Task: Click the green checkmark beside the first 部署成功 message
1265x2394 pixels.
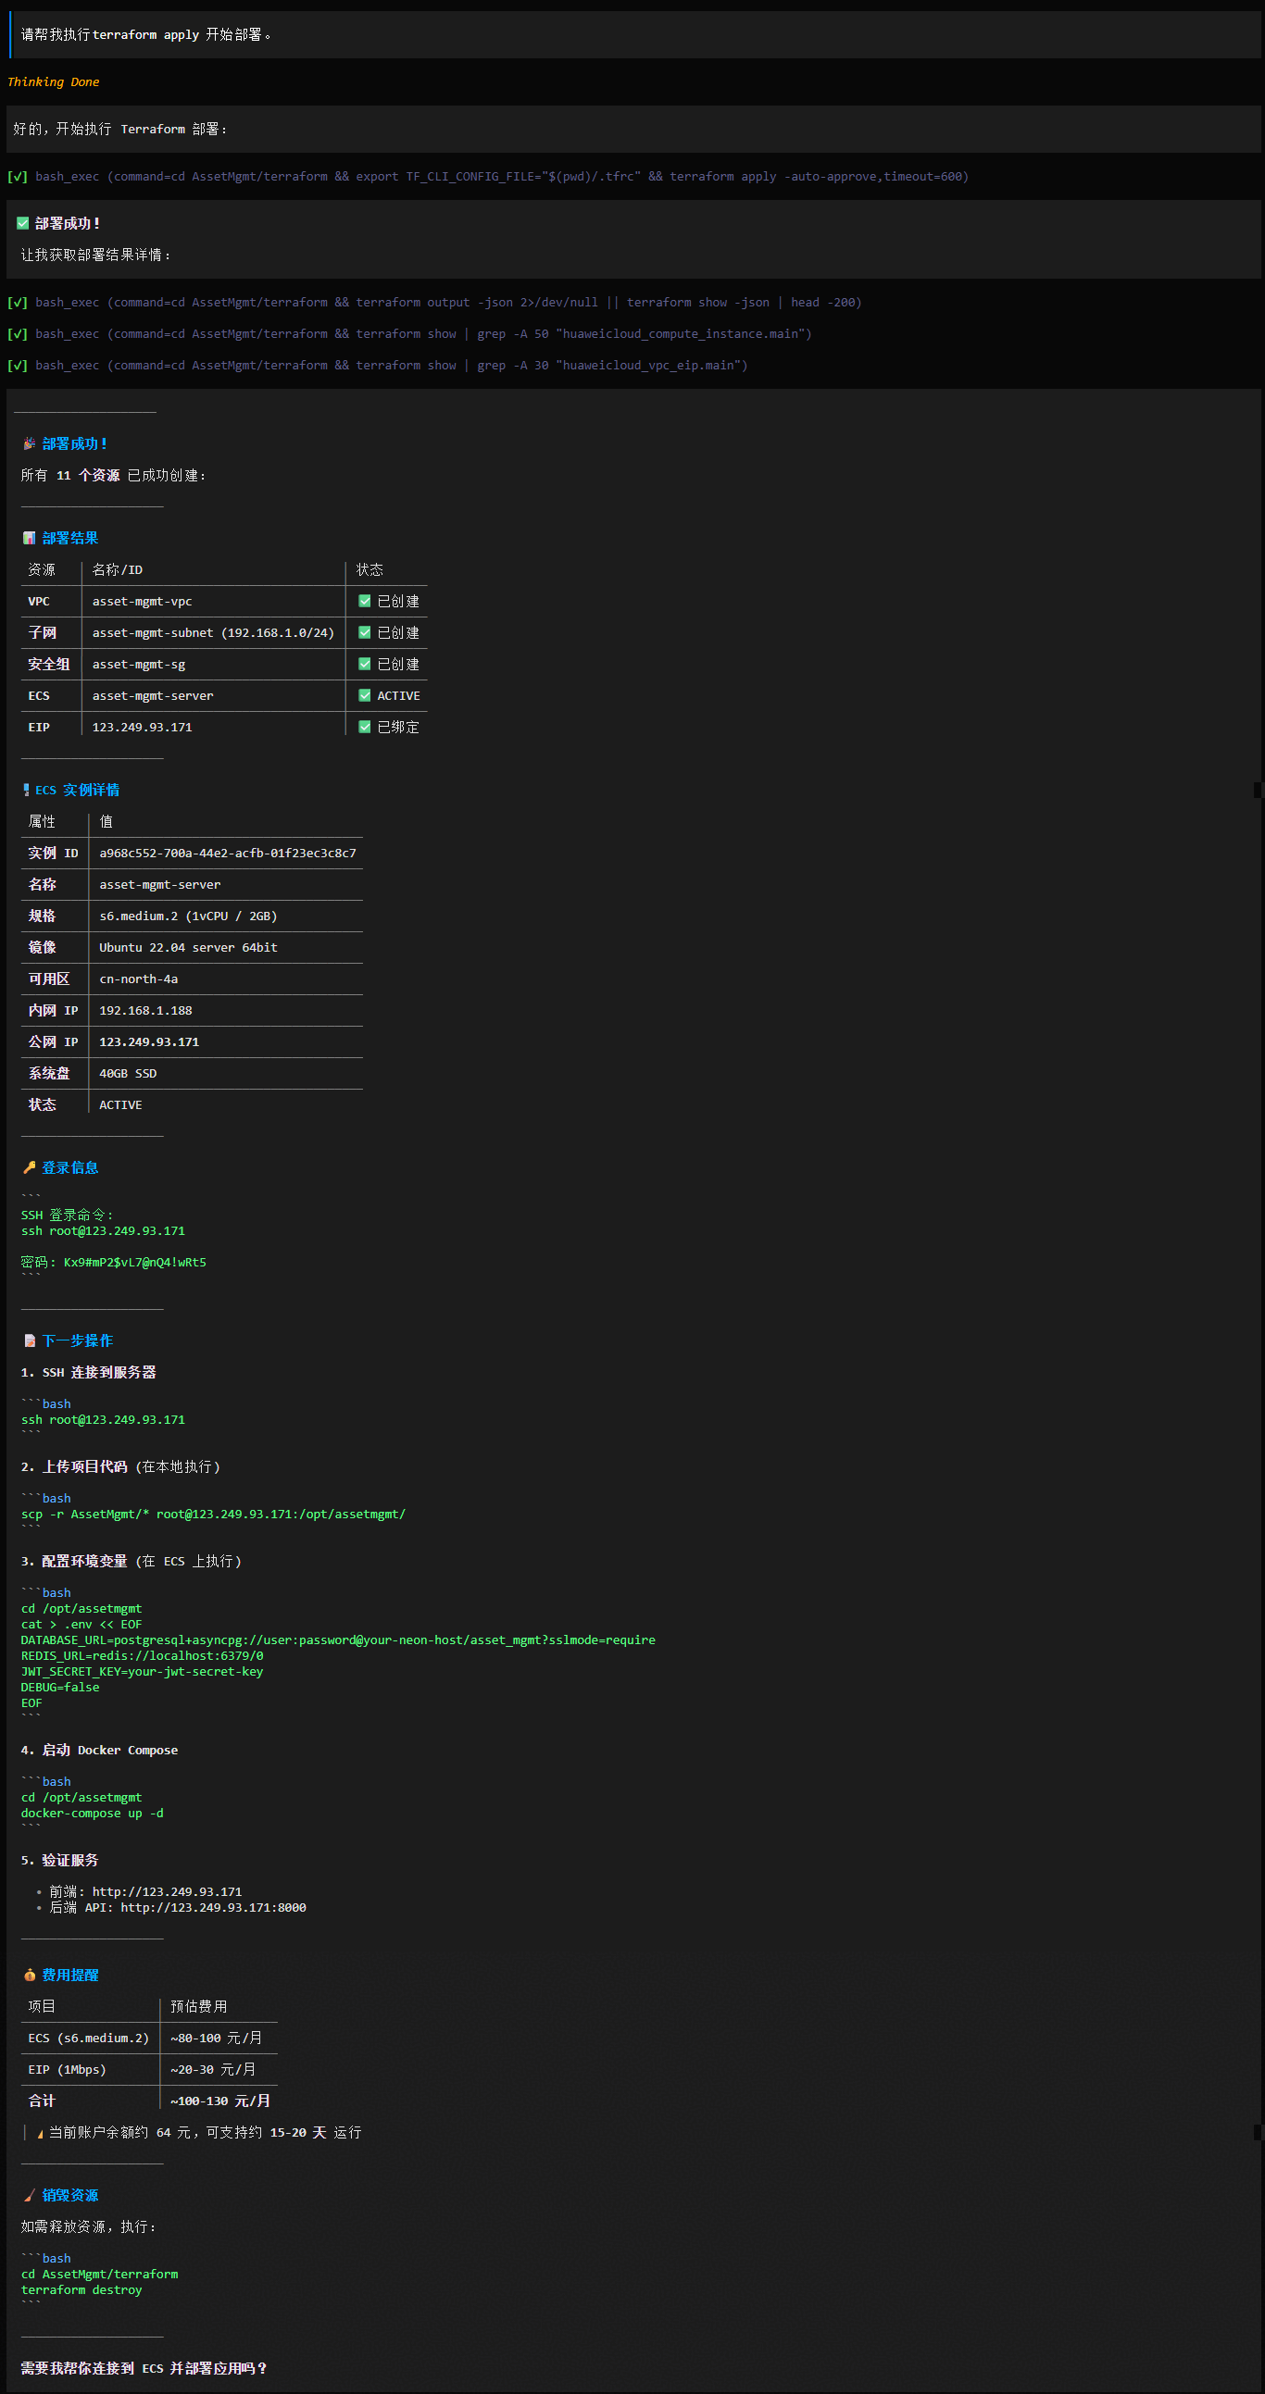Action: [23, 223]
